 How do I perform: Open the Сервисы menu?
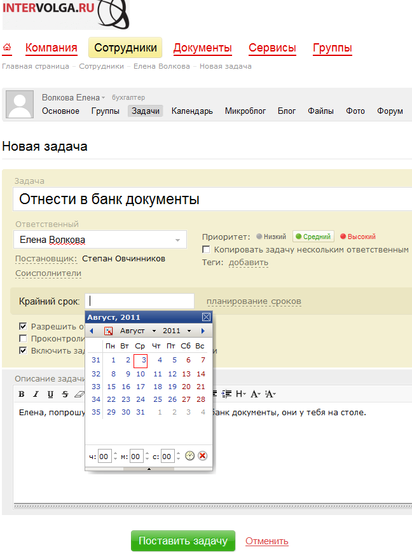[272, 48]
